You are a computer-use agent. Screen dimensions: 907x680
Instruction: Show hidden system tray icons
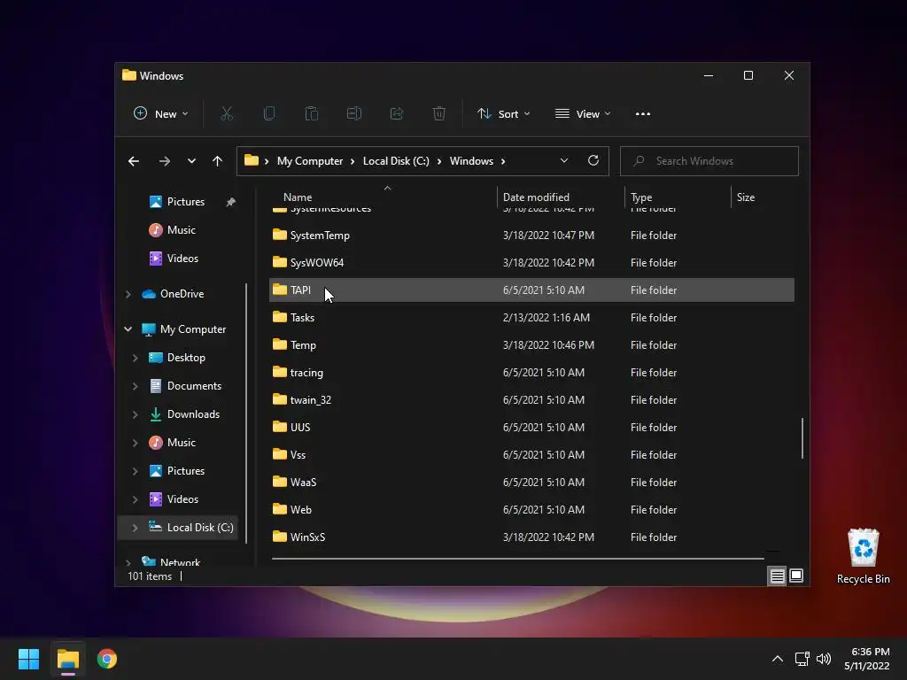[x=778, y=659]
